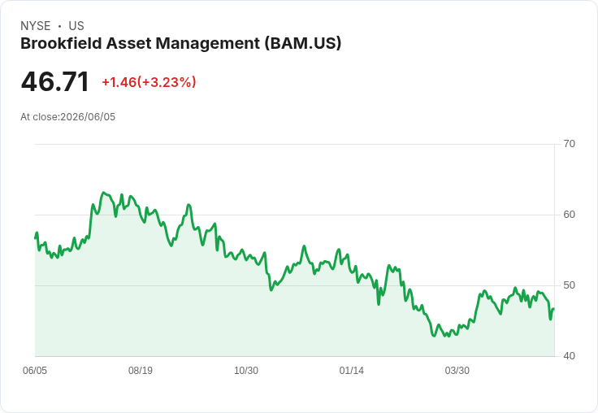Click the final endpoint of the price line

coord(553,309)
